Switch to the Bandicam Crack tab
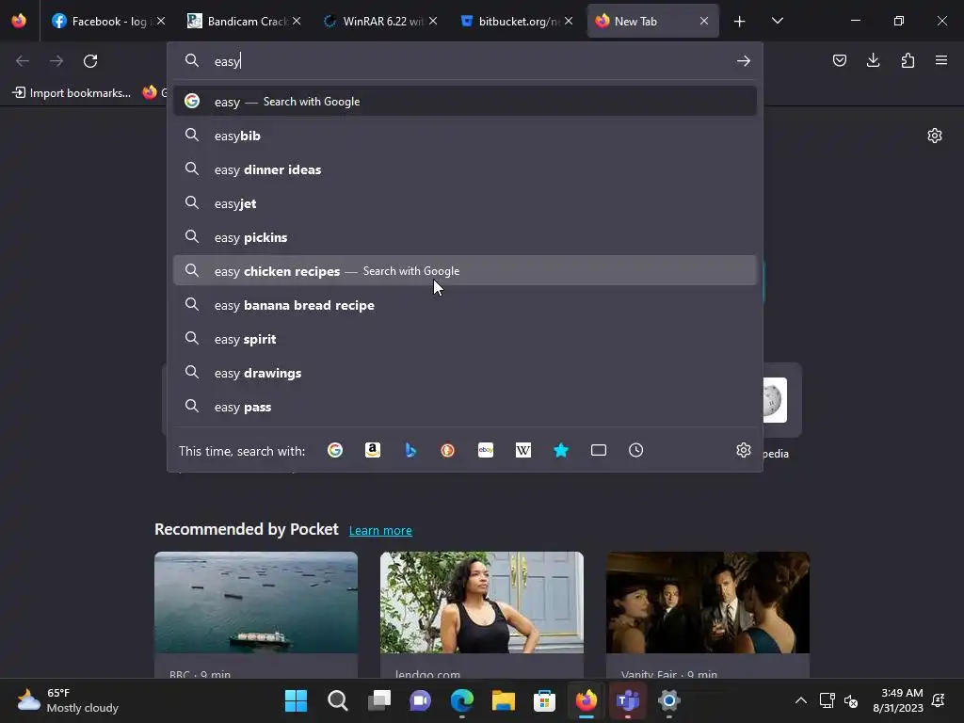The height and width of the screenshot is (723, 964). pos(236,22)
